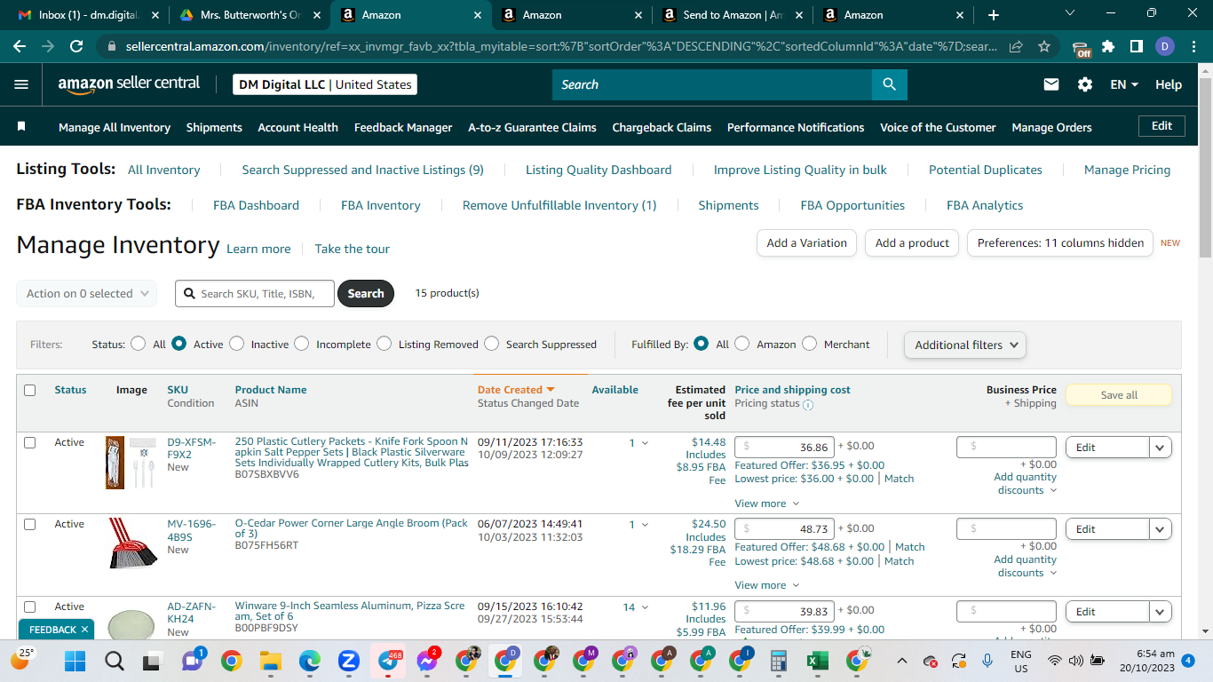The height and width of the screenshot is (682, 1213).
Task: Open Account Health in navigation bar
Action: [297, 127]
